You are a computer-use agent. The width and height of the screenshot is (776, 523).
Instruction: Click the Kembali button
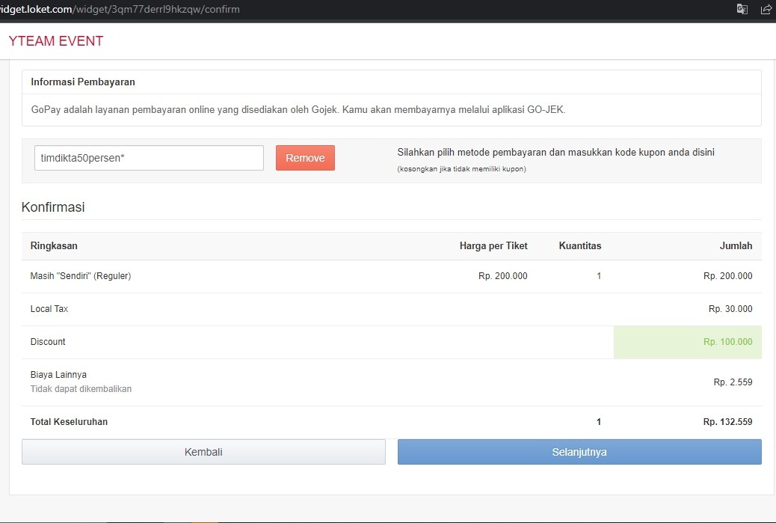[203, 452]
